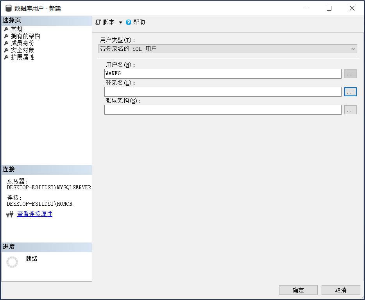Click the 脚本 toolbar button label

click(109, 22)
